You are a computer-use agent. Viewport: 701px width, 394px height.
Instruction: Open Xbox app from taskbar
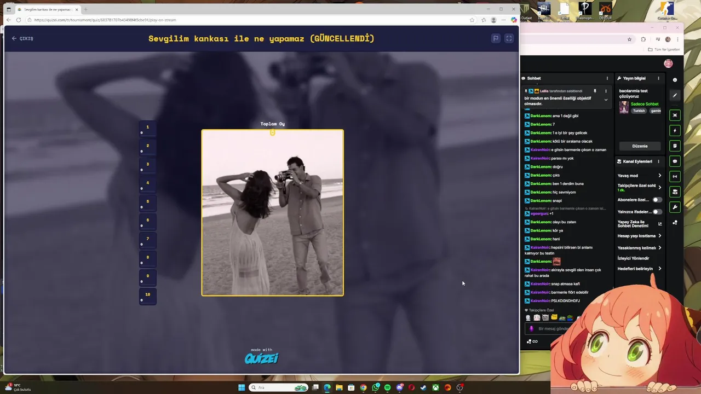pos(435,387)
